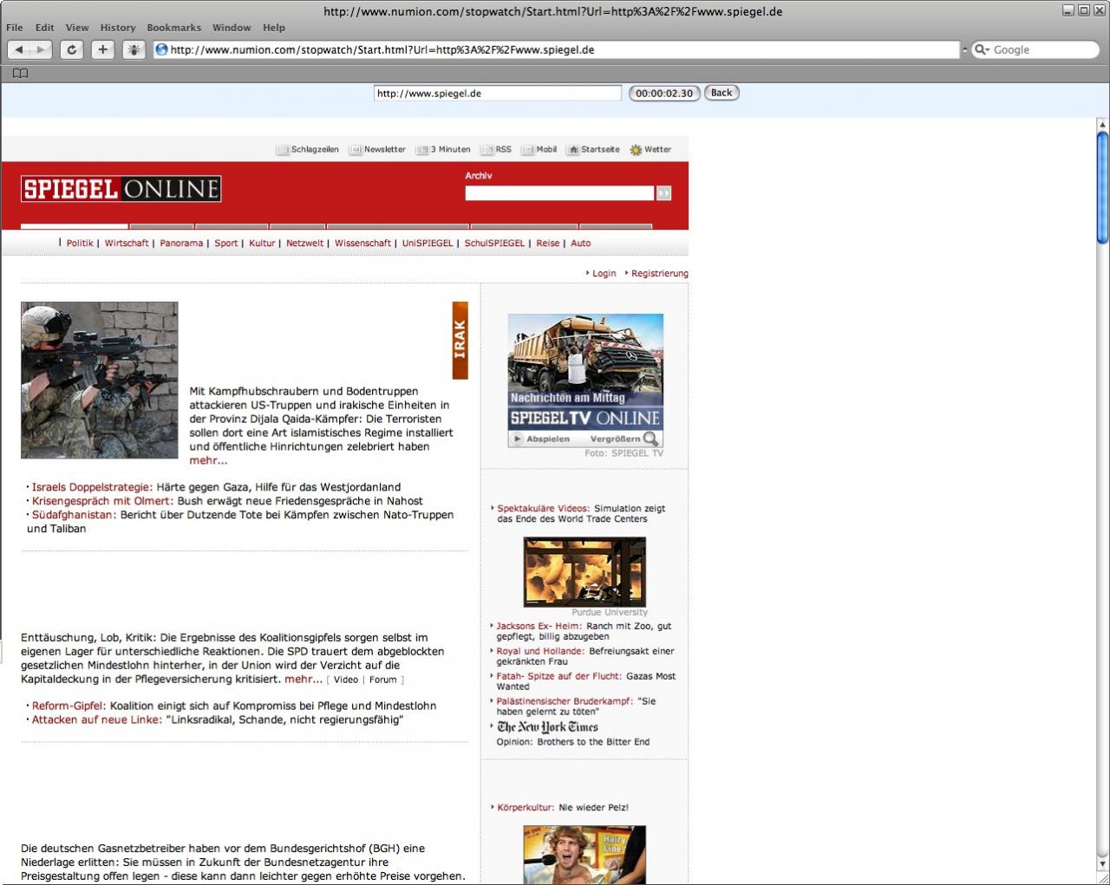Click the Newsletter envelope icon
Image resolution: width=1110 pixels, height=885 pixels.
(356, 150)
